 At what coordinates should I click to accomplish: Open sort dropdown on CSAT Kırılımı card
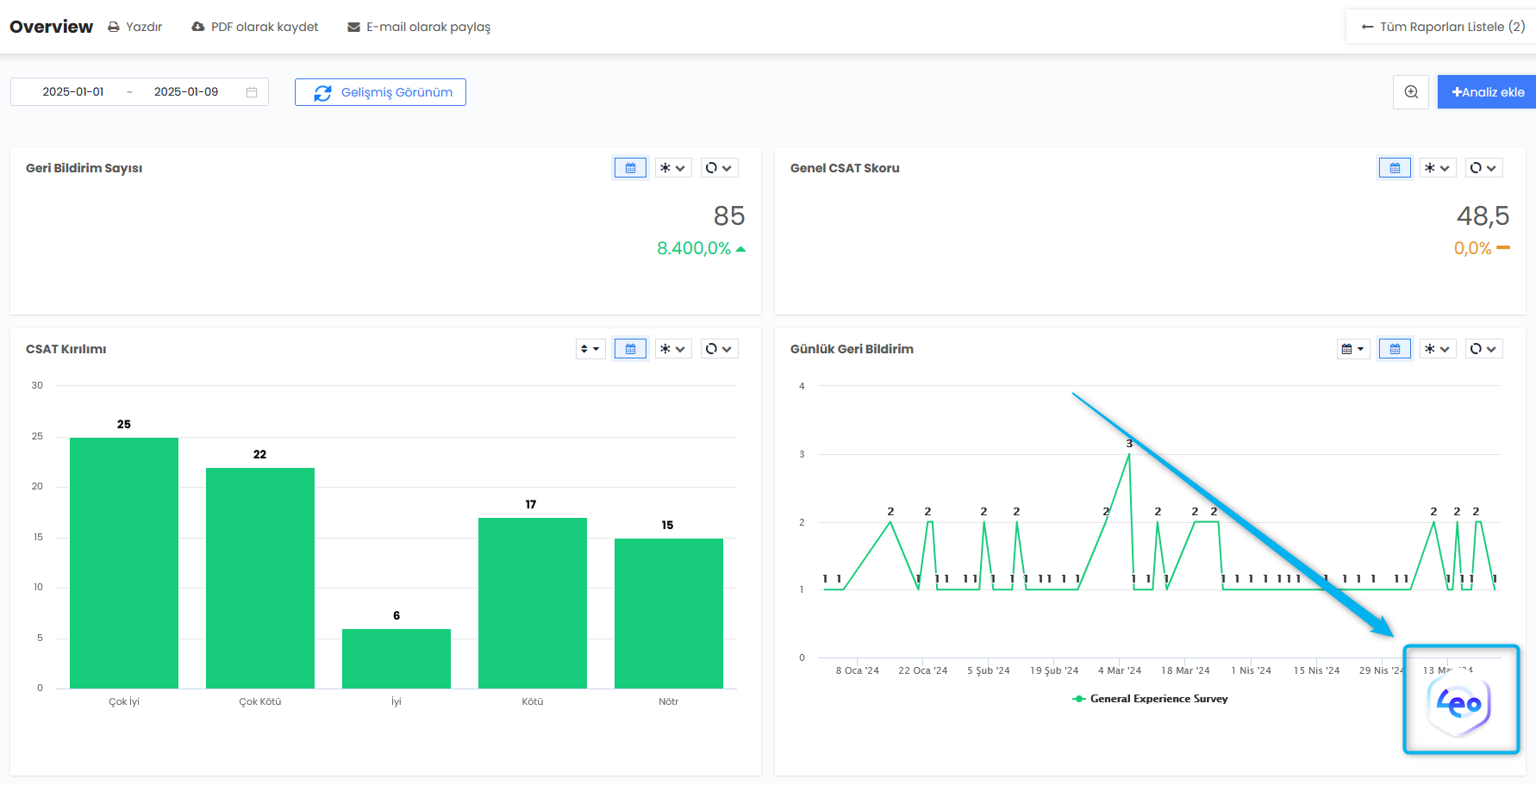click(590, 349)
